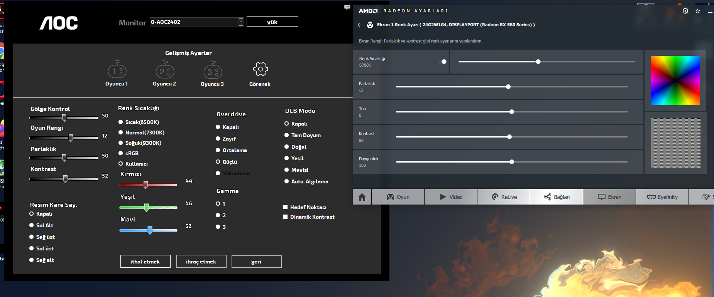
Task: Set Overdrive to Kapalı
Action: [x=218, y=127]
